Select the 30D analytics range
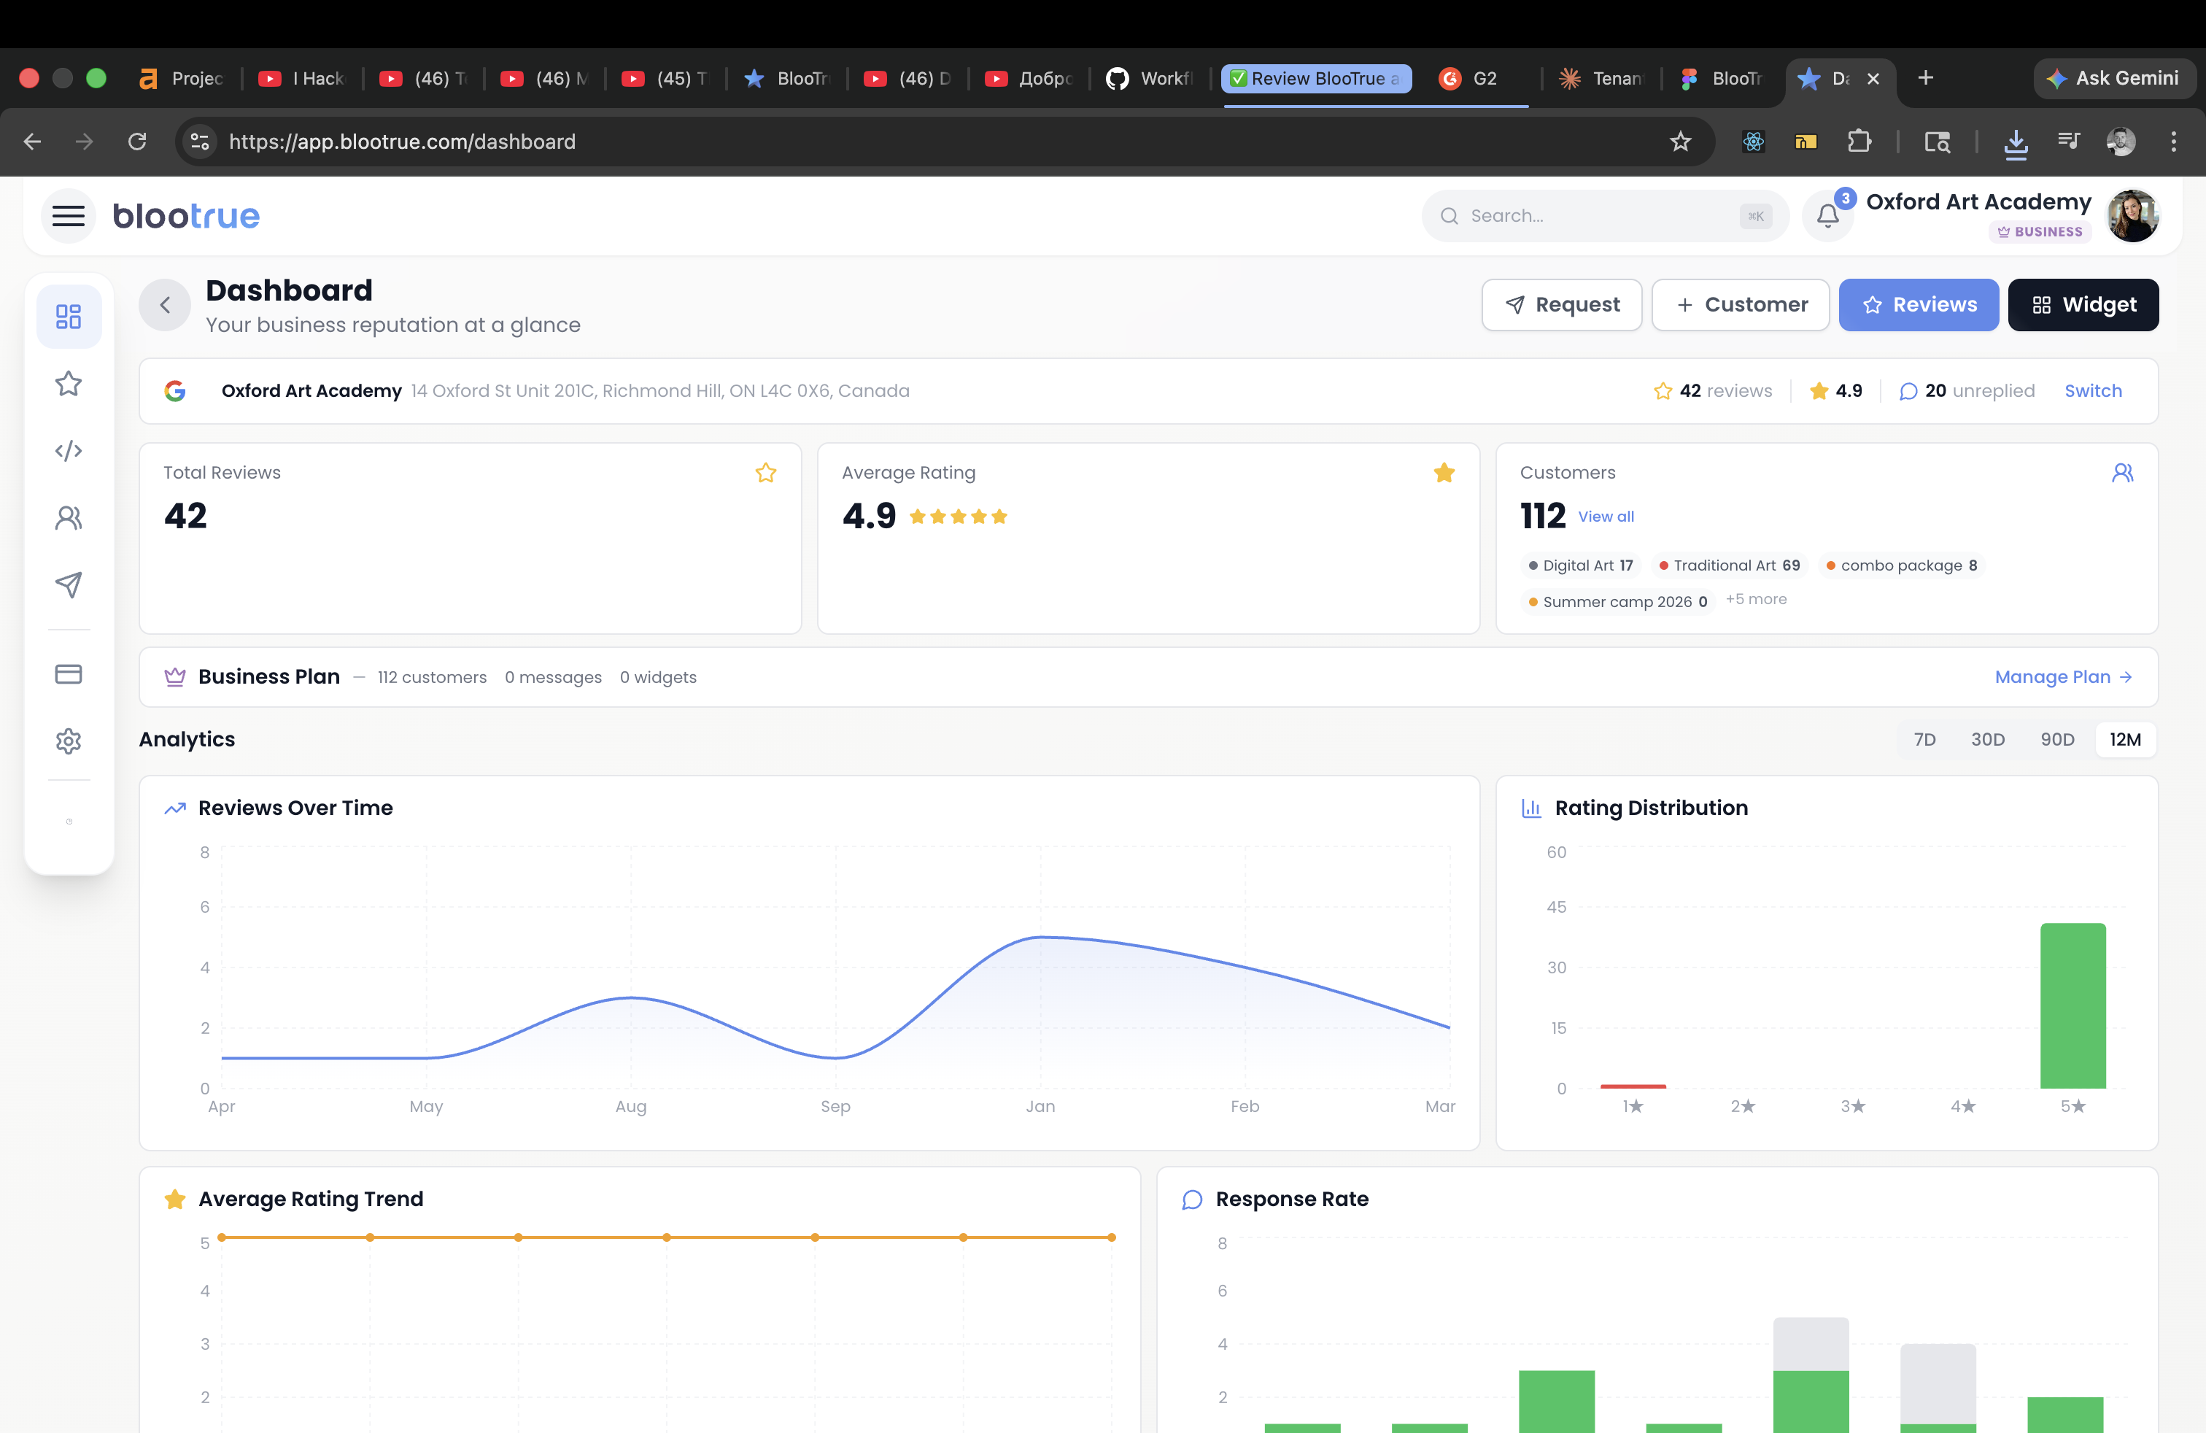 1987,740
